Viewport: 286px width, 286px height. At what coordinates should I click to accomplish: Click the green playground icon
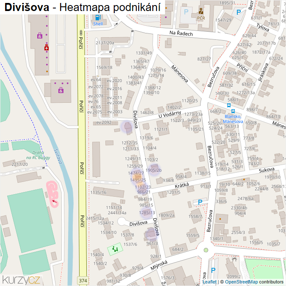(115, 249)
